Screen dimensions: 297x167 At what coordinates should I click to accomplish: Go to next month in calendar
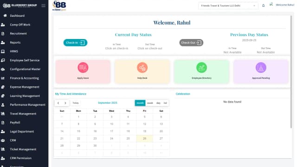tap(65, 103)
